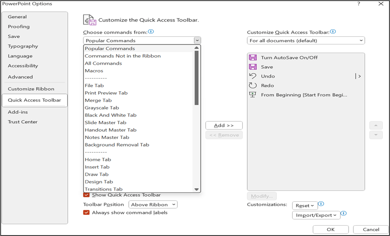Select Handout Master Tab
Viewport: 390px width, 236px height.
coord(138,130)
